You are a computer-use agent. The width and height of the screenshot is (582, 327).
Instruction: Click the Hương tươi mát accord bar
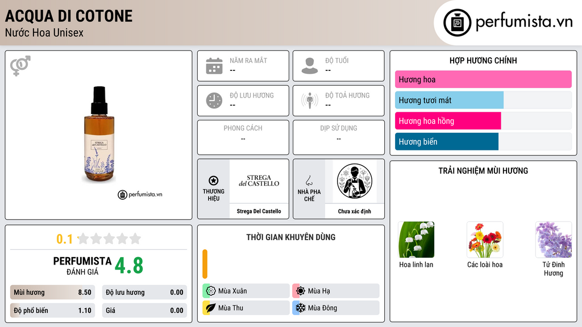tap(483, 100)
